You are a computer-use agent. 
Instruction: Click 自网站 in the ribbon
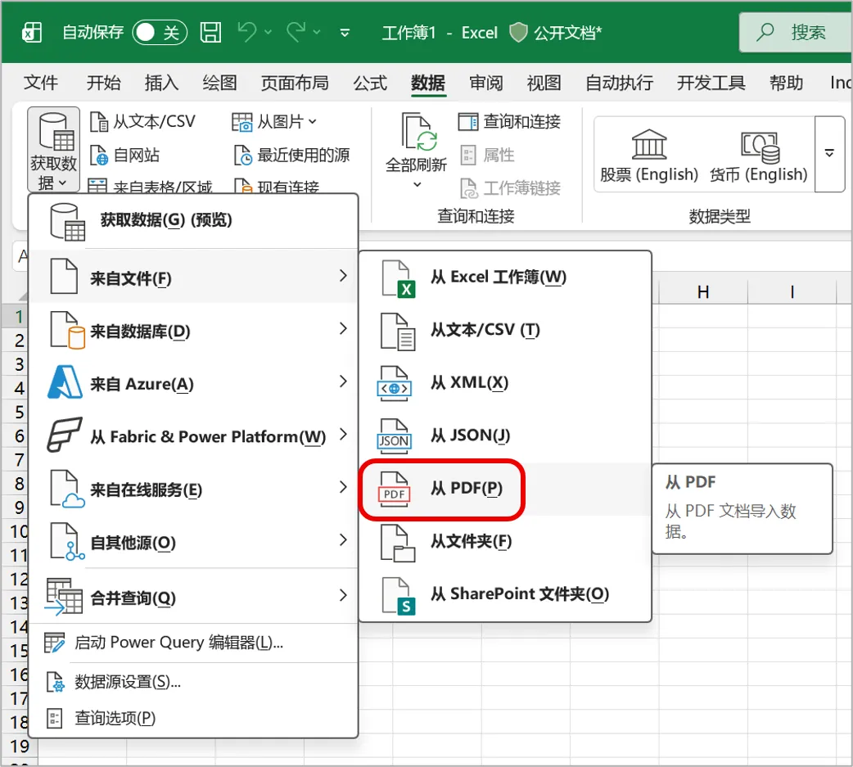point(124,155)
